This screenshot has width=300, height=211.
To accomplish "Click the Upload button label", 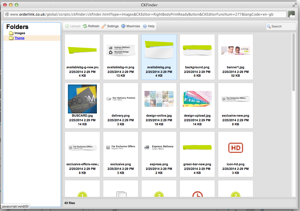I will coord(75,26).
